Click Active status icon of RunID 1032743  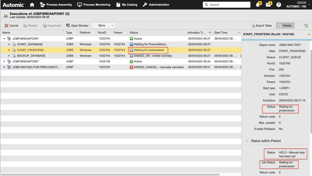(131, 39)
